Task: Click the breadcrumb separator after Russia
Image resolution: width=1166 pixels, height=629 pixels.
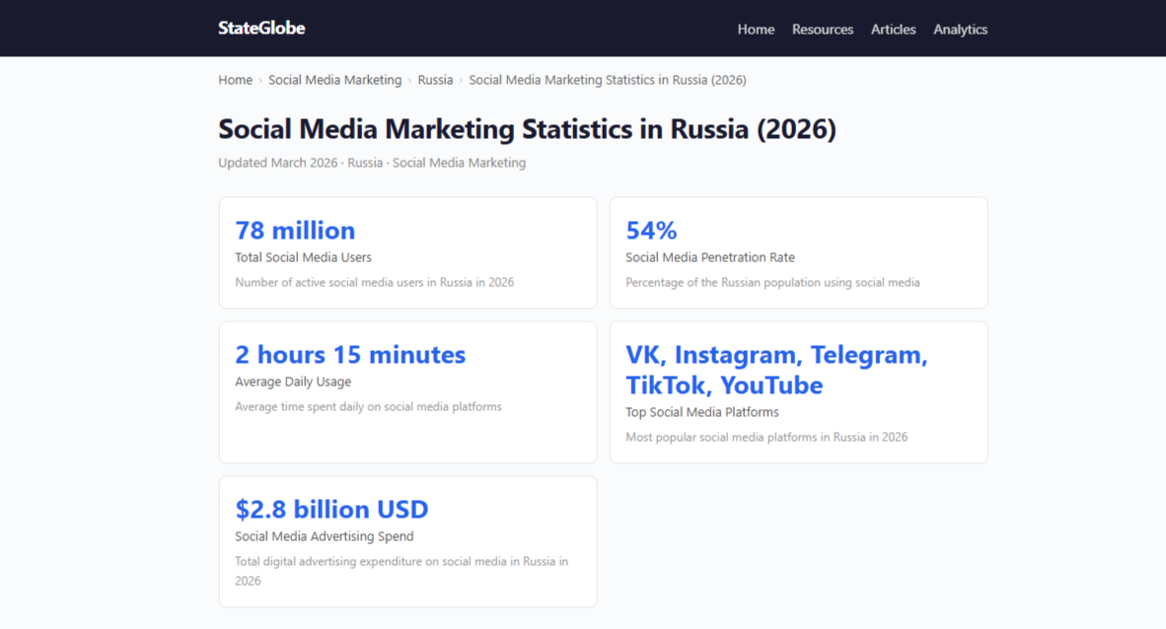Action: (x=459, y=80)
